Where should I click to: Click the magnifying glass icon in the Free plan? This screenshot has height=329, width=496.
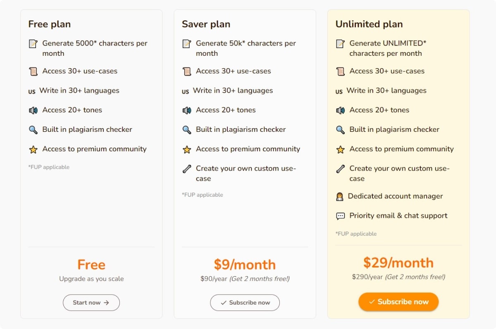click(33, 130)
